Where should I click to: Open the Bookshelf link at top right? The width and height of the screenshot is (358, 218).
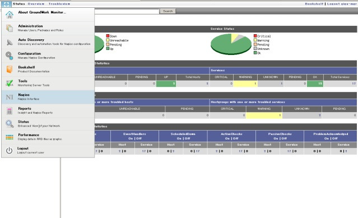tap(314, 4)
